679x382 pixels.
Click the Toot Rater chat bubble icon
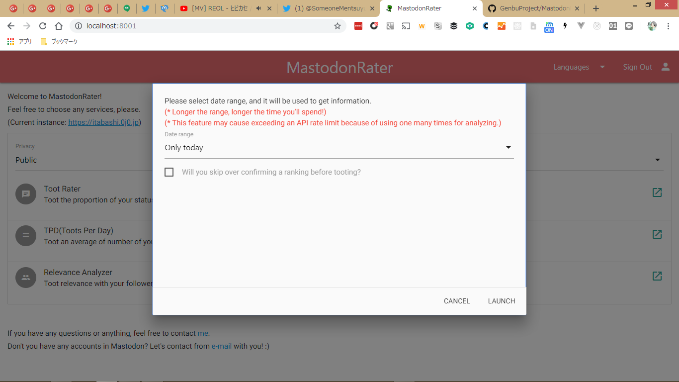(x=26, y=194)
